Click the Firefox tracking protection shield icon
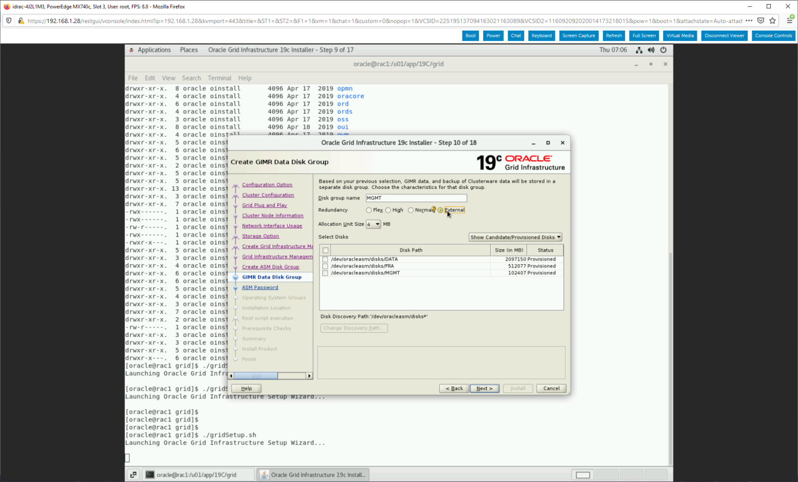The height and width of the screenshot is (482, 798). (x=9, y=20)
